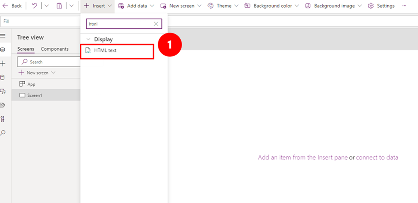Viewport: 418px width, 203px height.
Task: Expand the Background image chevron
Action: (x=360, y=6)
